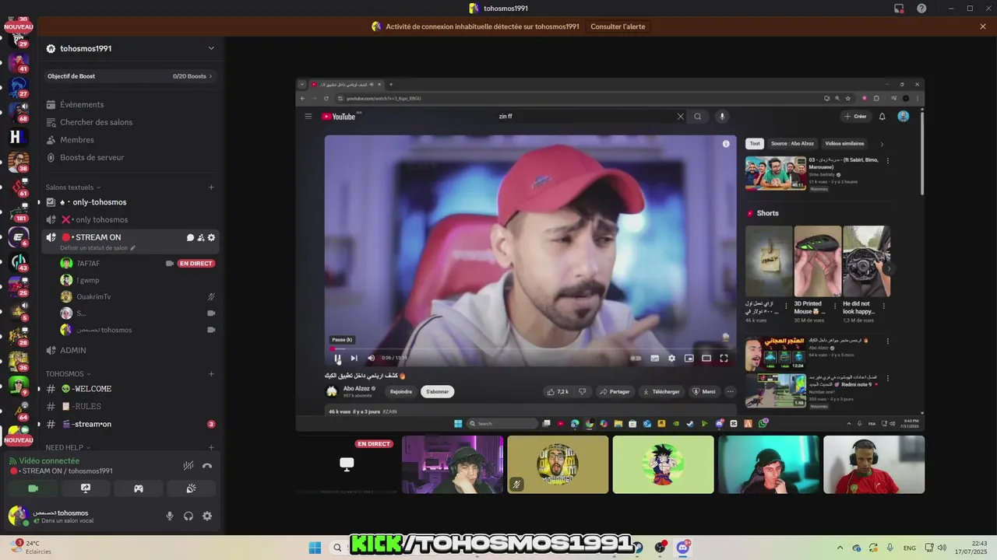Create channel in TOHOSMOS category
This screenshot has height=560, width=997.
click(211, 374)
